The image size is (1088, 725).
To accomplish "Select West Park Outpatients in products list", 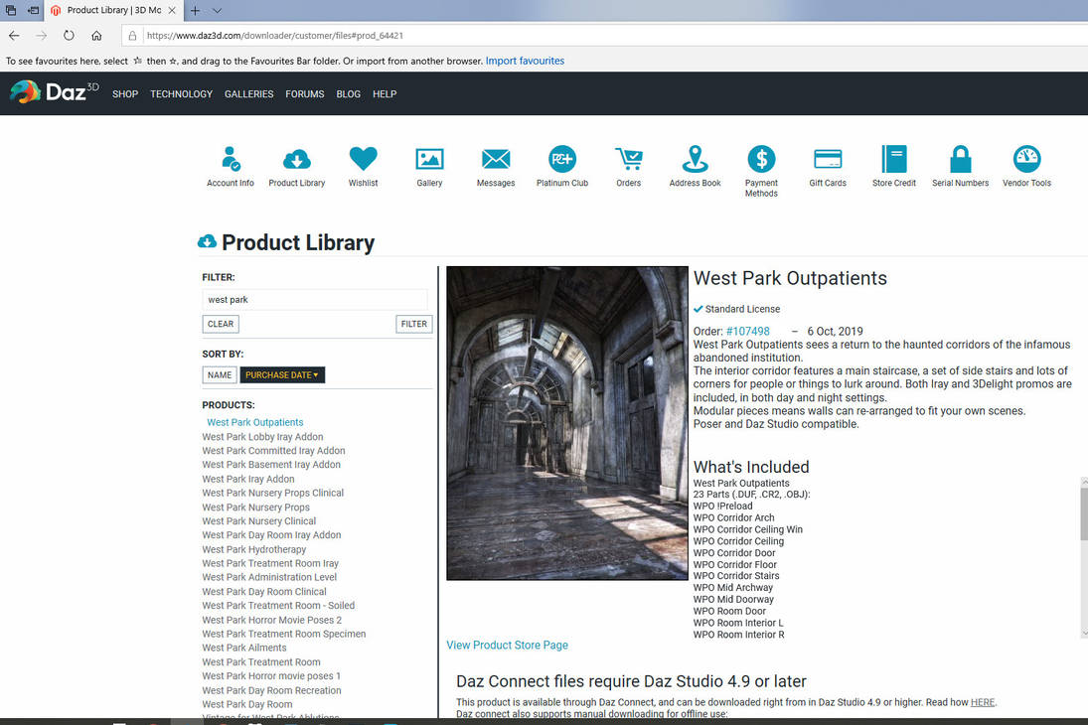I will pos(254,422).
